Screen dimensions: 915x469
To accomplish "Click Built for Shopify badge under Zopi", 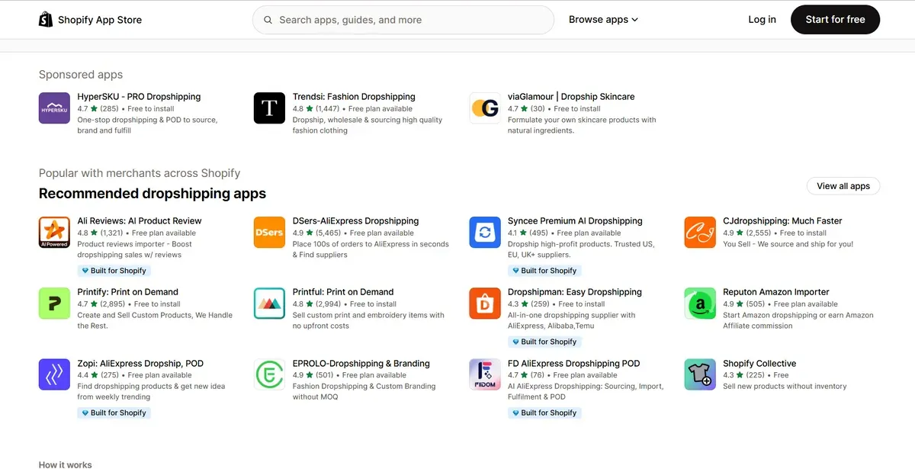I will tap(114, 413).
